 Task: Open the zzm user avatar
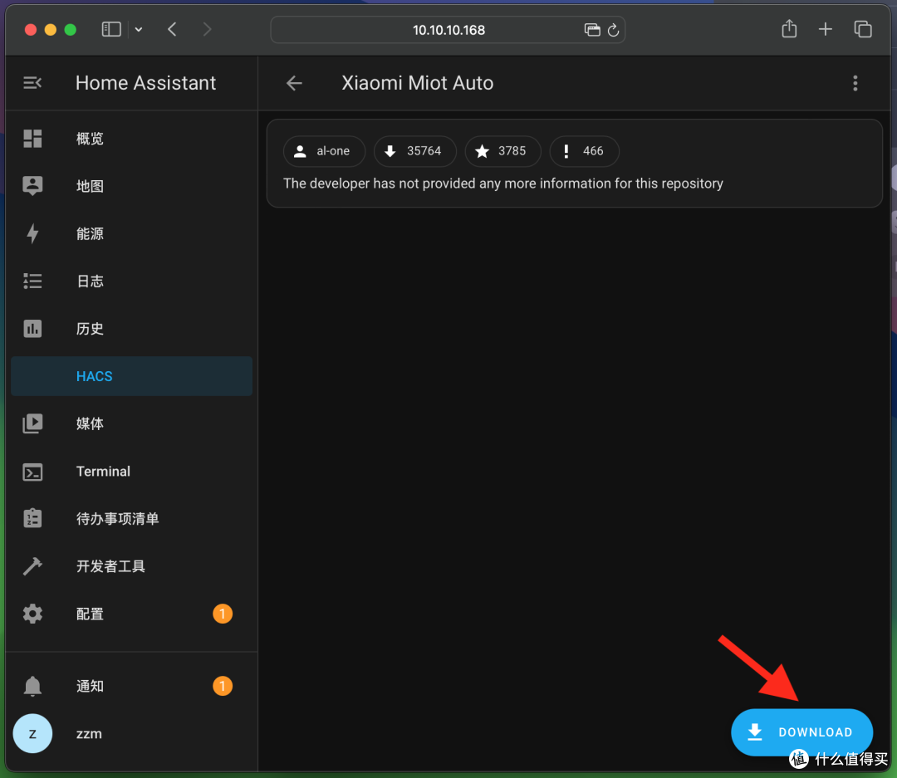coord(32,733)
